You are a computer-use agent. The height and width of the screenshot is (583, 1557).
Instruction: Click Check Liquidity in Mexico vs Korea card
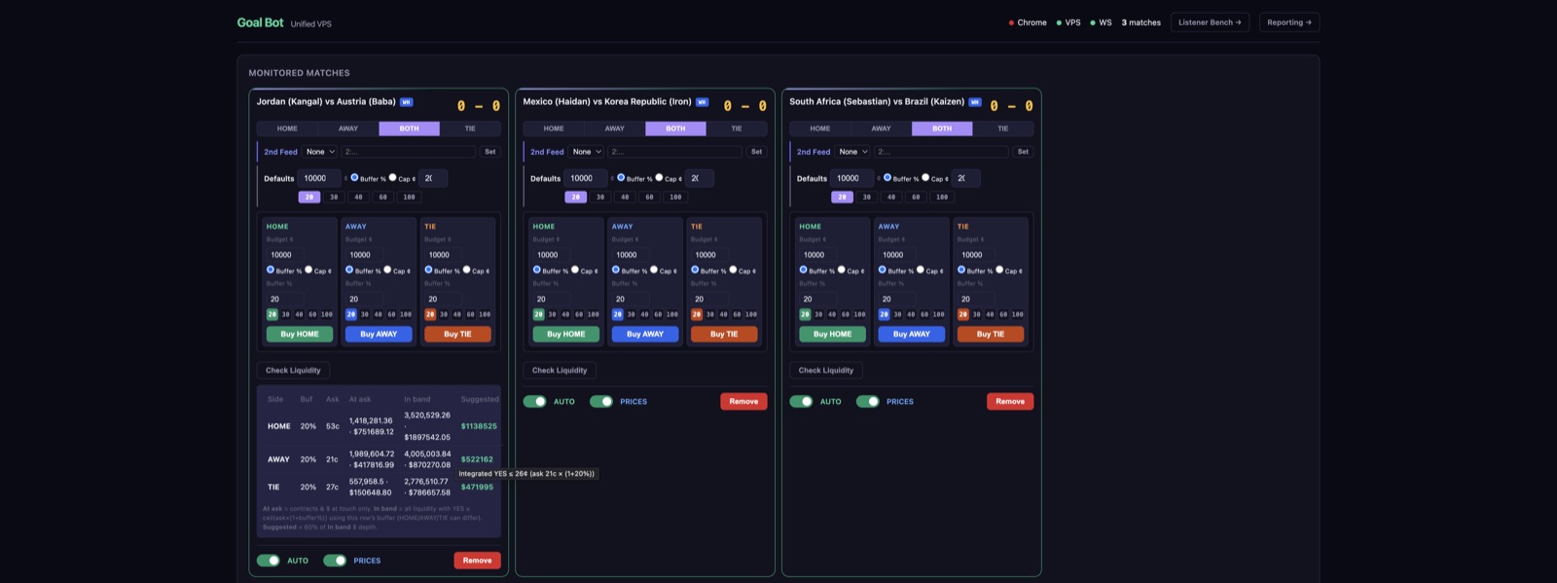pyautogui.click(x=560, y=370)
